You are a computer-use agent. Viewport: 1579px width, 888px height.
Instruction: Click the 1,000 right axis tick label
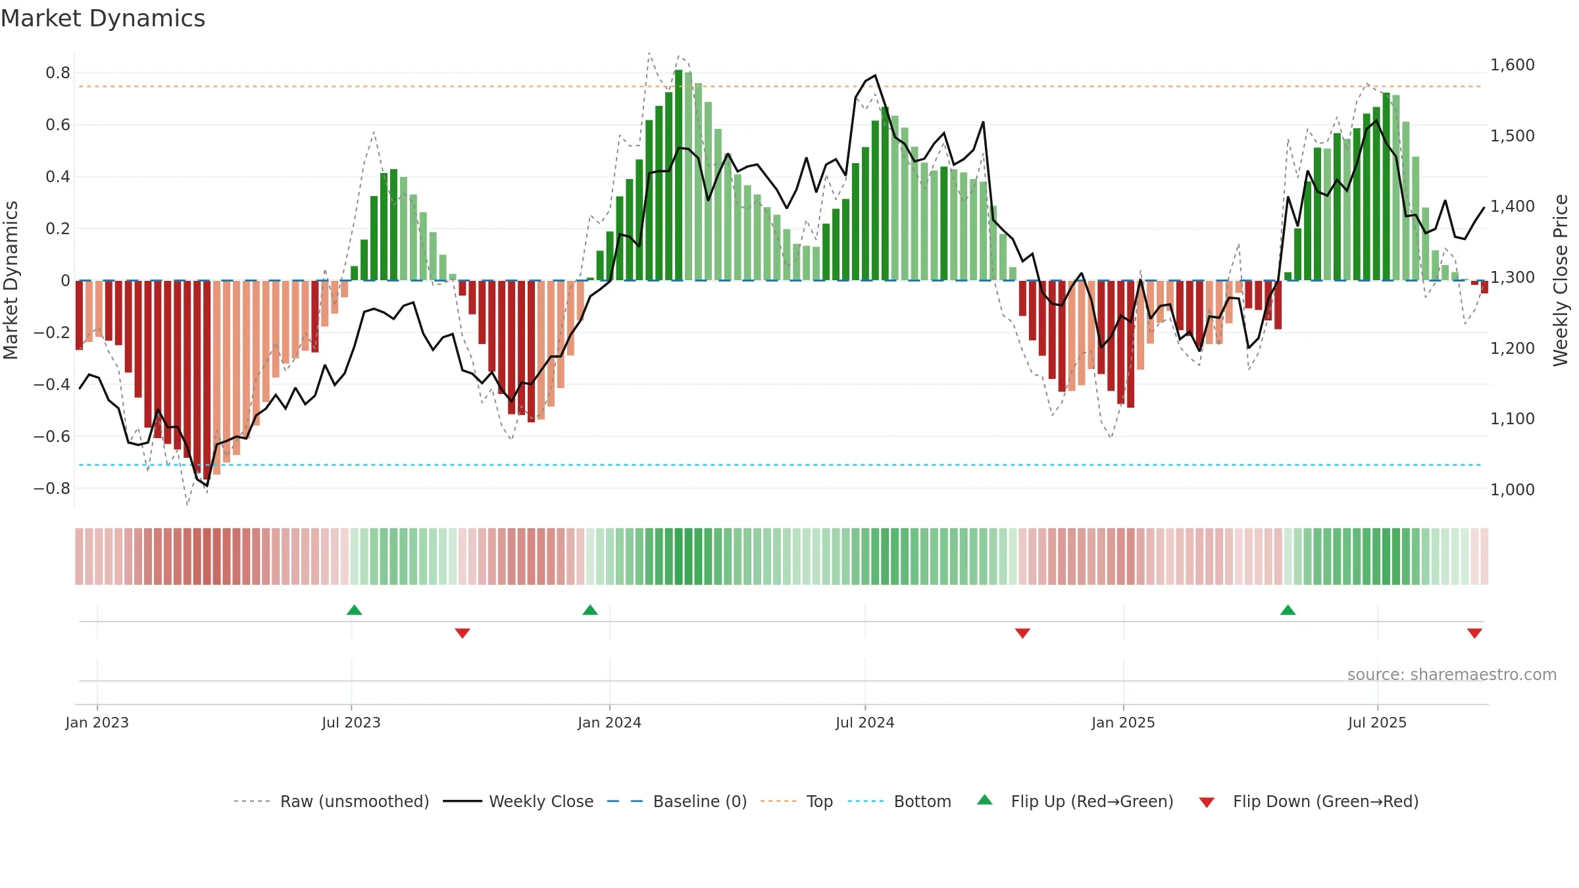click(x=1513, y=489)
